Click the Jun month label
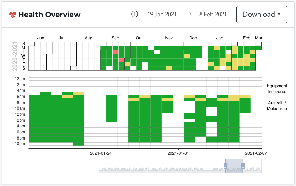The image size is (296, 186). 40,38
